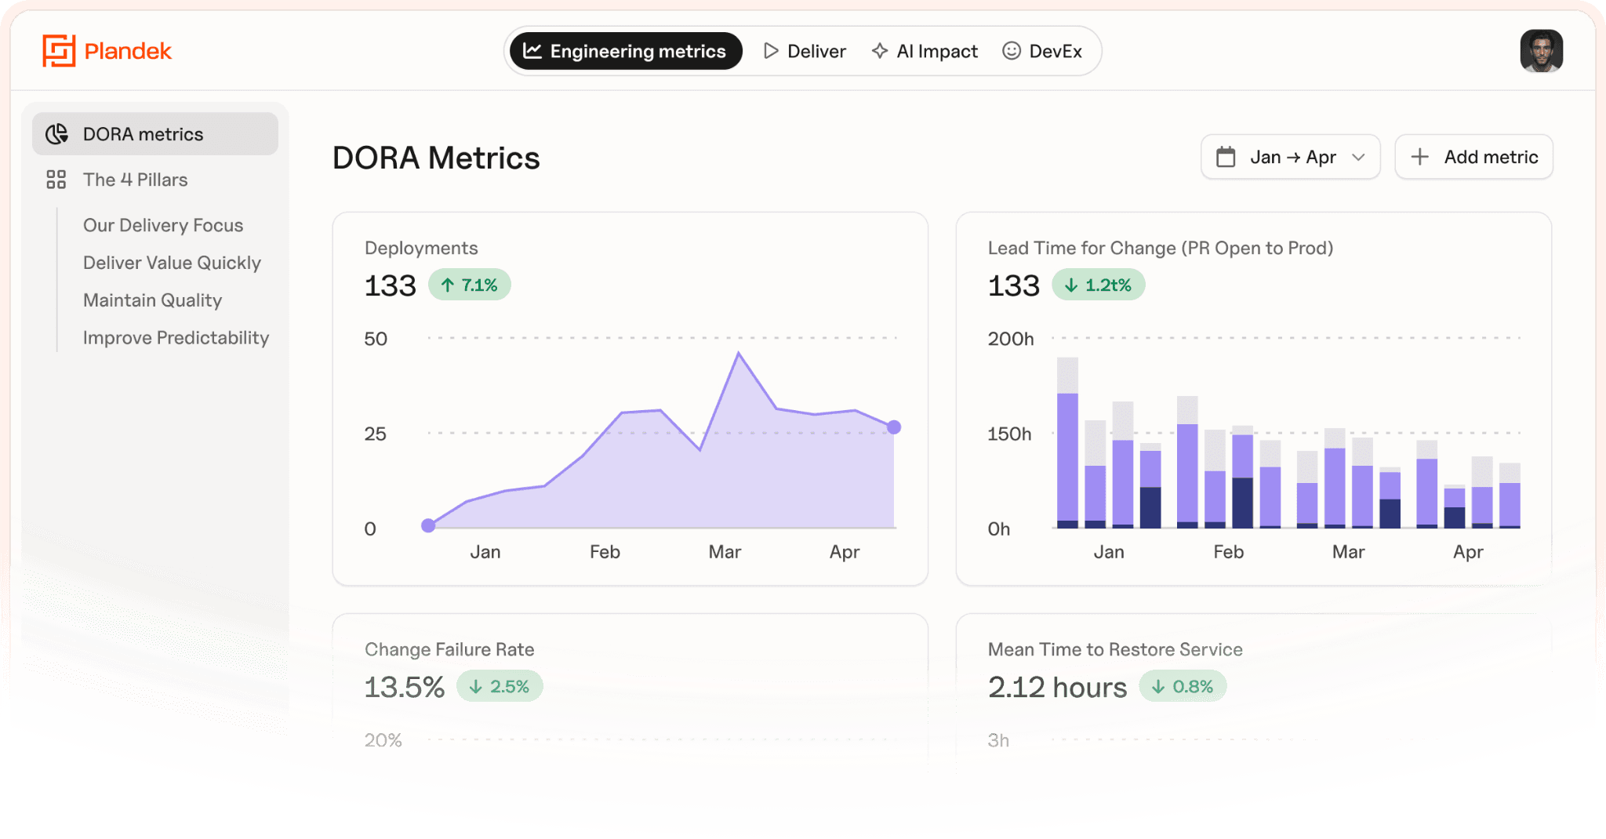Click the 2.12 hours value
The height and width of the screenshot is (839, 1606).
tap(1057, 687)
